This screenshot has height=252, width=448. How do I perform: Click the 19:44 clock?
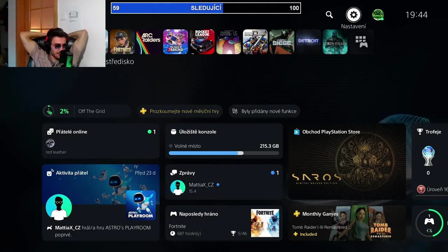pyautogui.click(x=416, y=15)
